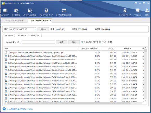Screen dimensions: 151x113
Task: Open the [C:] ローカルディスク drive dropdown
Action: click(35, 29)
